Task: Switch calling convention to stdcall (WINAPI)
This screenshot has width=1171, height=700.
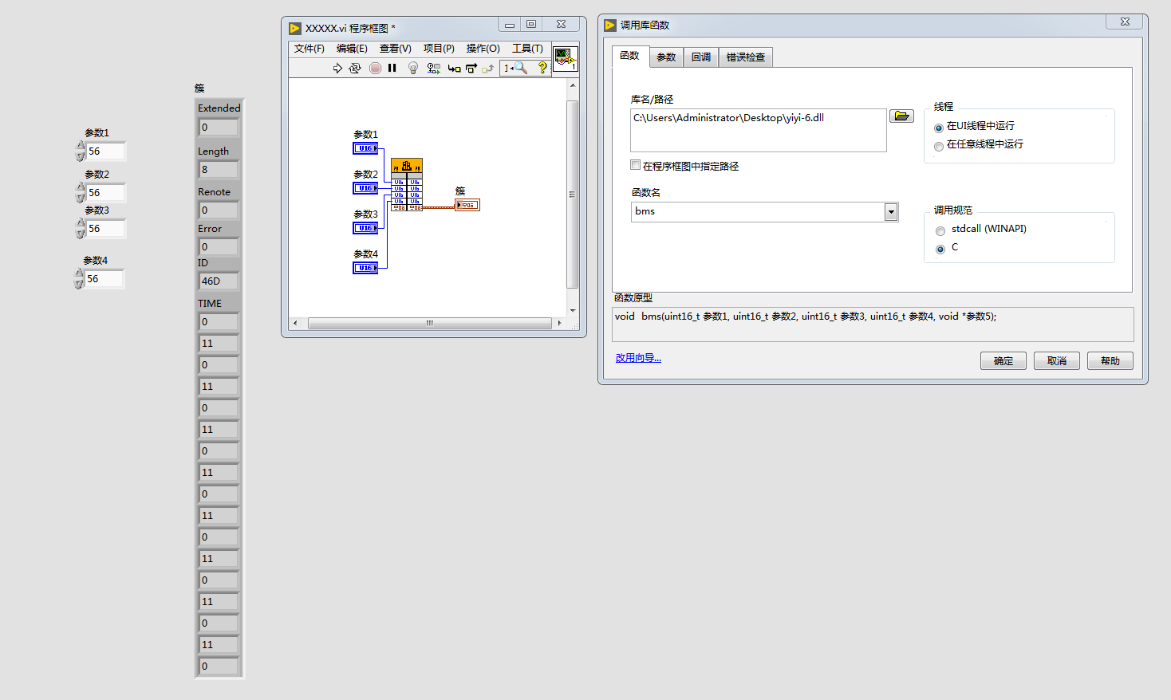Action: coord(940,229)
